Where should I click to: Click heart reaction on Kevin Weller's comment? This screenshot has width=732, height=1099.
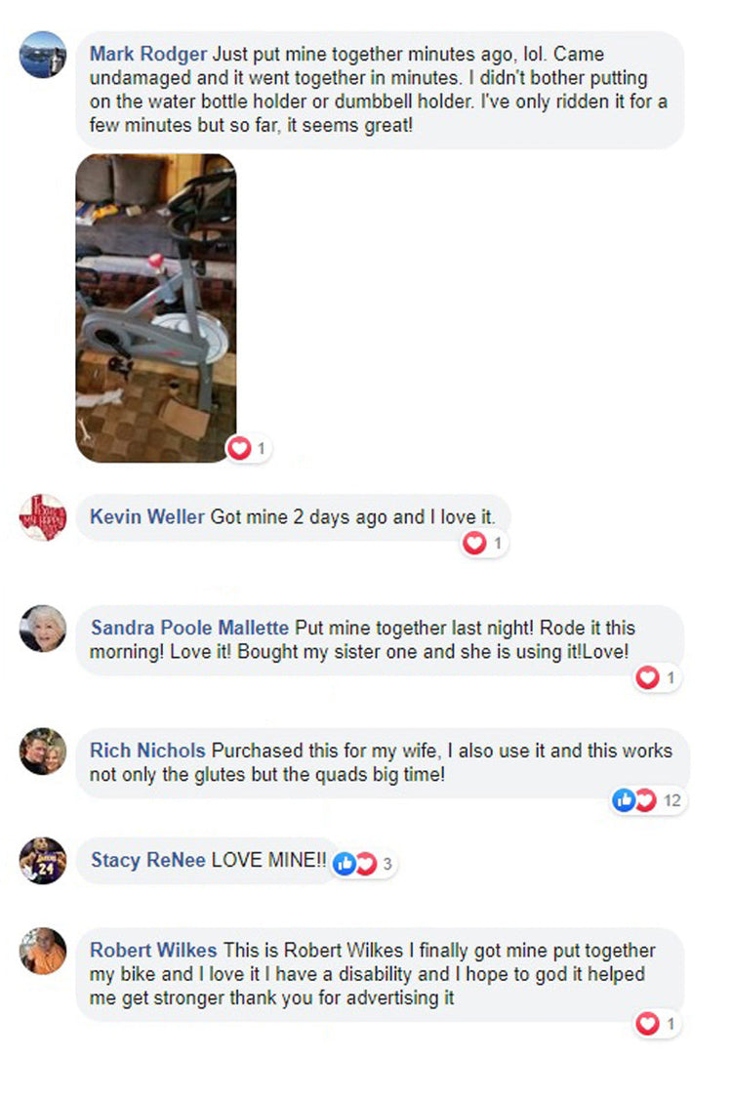point(484,544)
